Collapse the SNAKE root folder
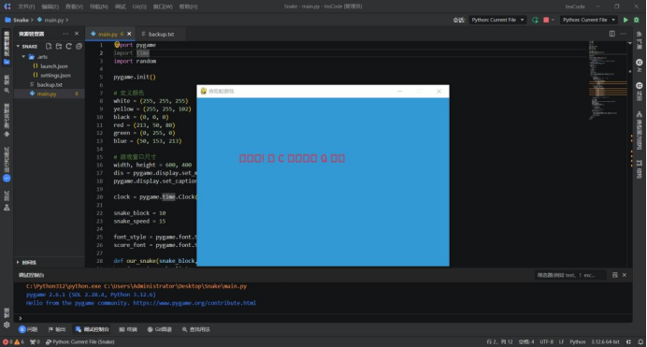The image size is (647, 347). tap(18, 46)
